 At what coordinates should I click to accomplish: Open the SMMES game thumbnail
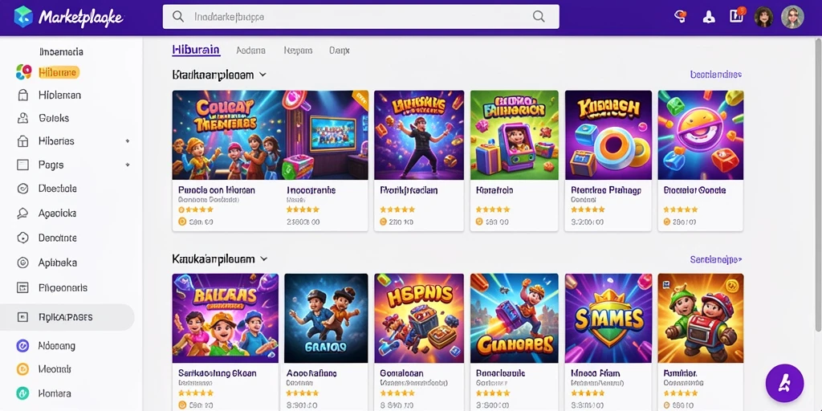point(608,318)
